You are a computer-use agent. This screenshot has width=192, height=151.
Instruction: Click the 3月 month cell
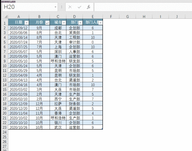(40, 90)
